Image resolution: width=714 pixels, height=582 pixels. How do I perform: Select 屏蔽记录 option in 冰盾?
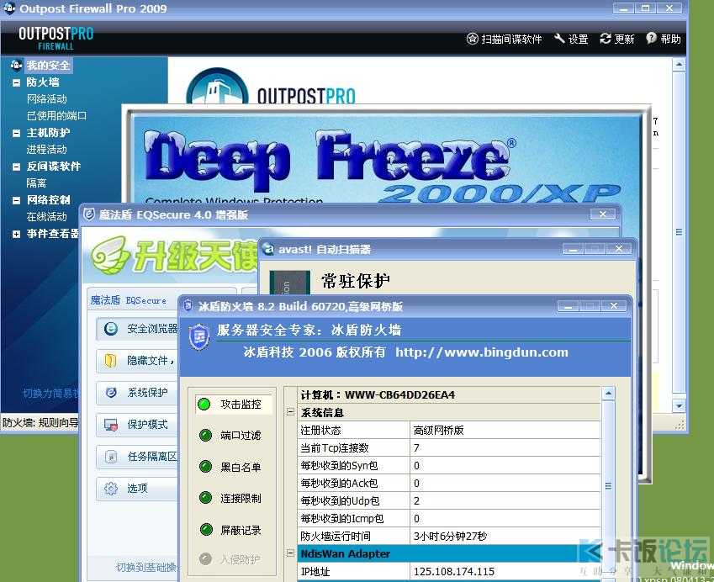click(230, 530)
